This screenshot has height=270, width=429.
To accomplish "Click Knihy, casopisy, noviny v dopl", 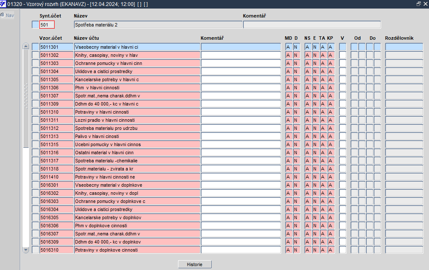I will click(137, 193).
